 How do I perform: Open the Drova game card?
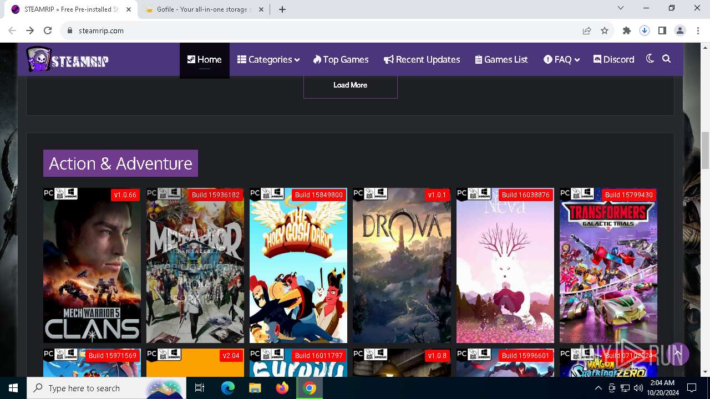point(402,265)
